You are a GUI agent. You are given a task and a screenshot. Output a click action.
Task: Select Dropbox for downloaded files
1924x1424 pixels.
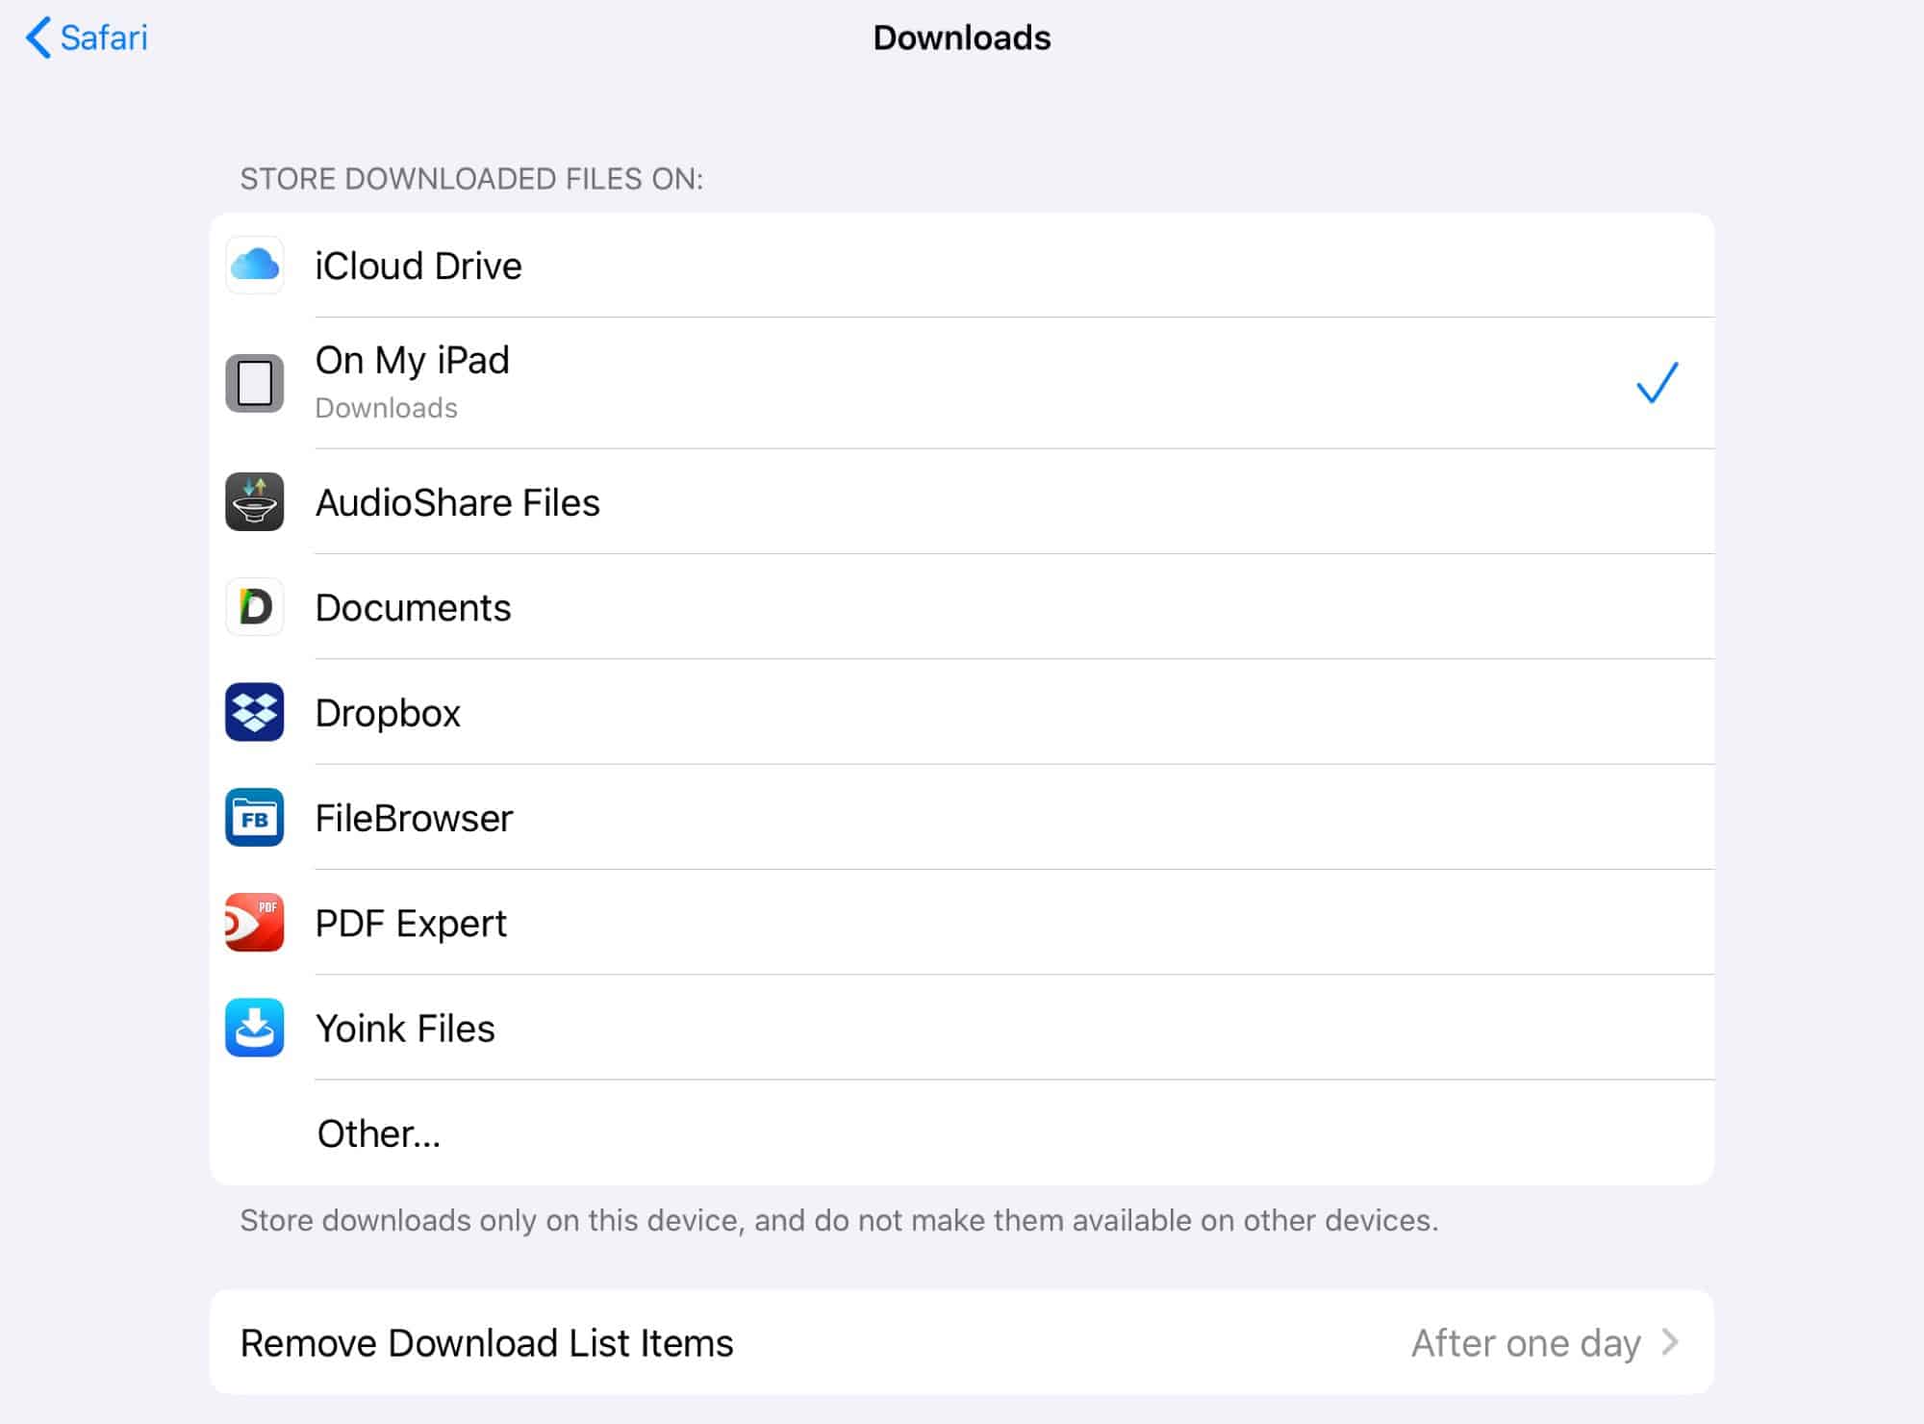(x=962, y=712)
